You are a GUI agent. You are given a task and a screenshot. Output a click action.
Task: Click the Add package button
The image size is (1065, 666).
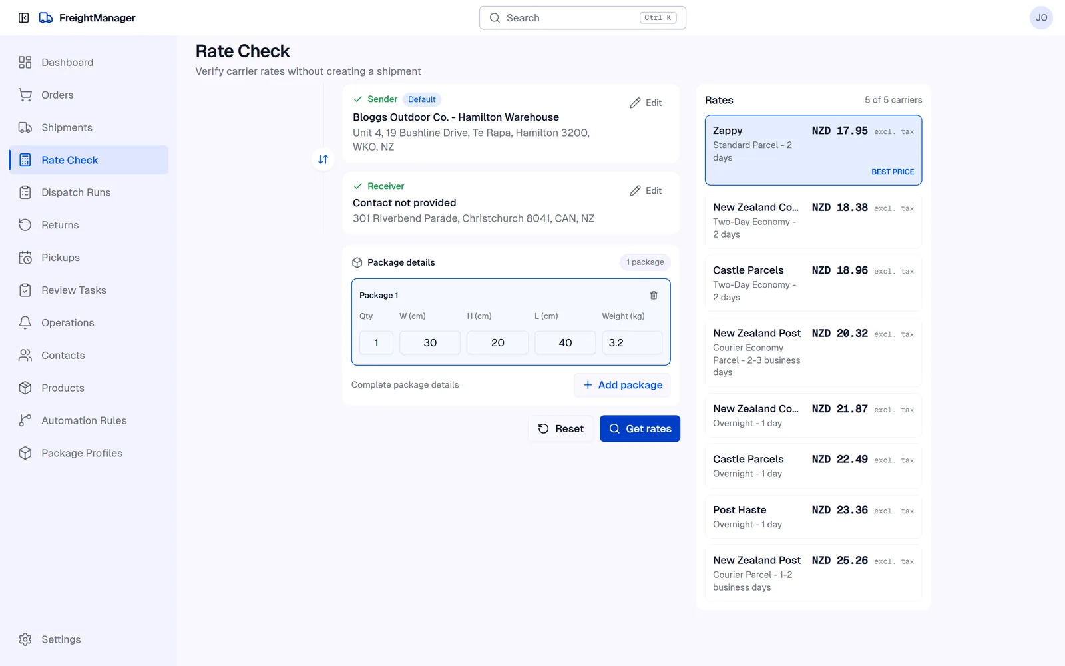click(x=622, y=385)
